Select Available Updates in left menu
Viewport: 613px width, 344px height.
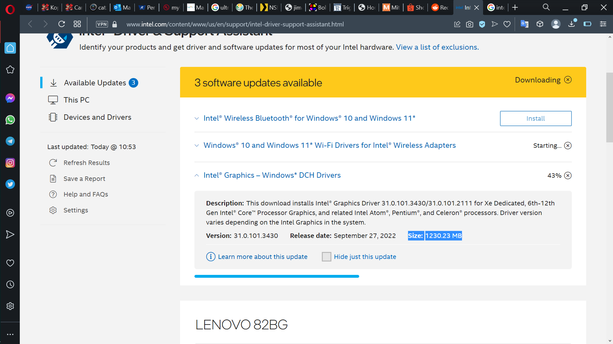(x=95, y=83)
